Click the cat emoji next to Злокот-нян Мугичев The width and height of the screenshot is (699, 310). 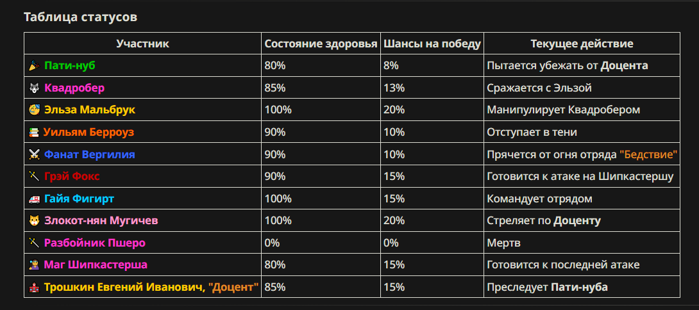click(33, 220)
